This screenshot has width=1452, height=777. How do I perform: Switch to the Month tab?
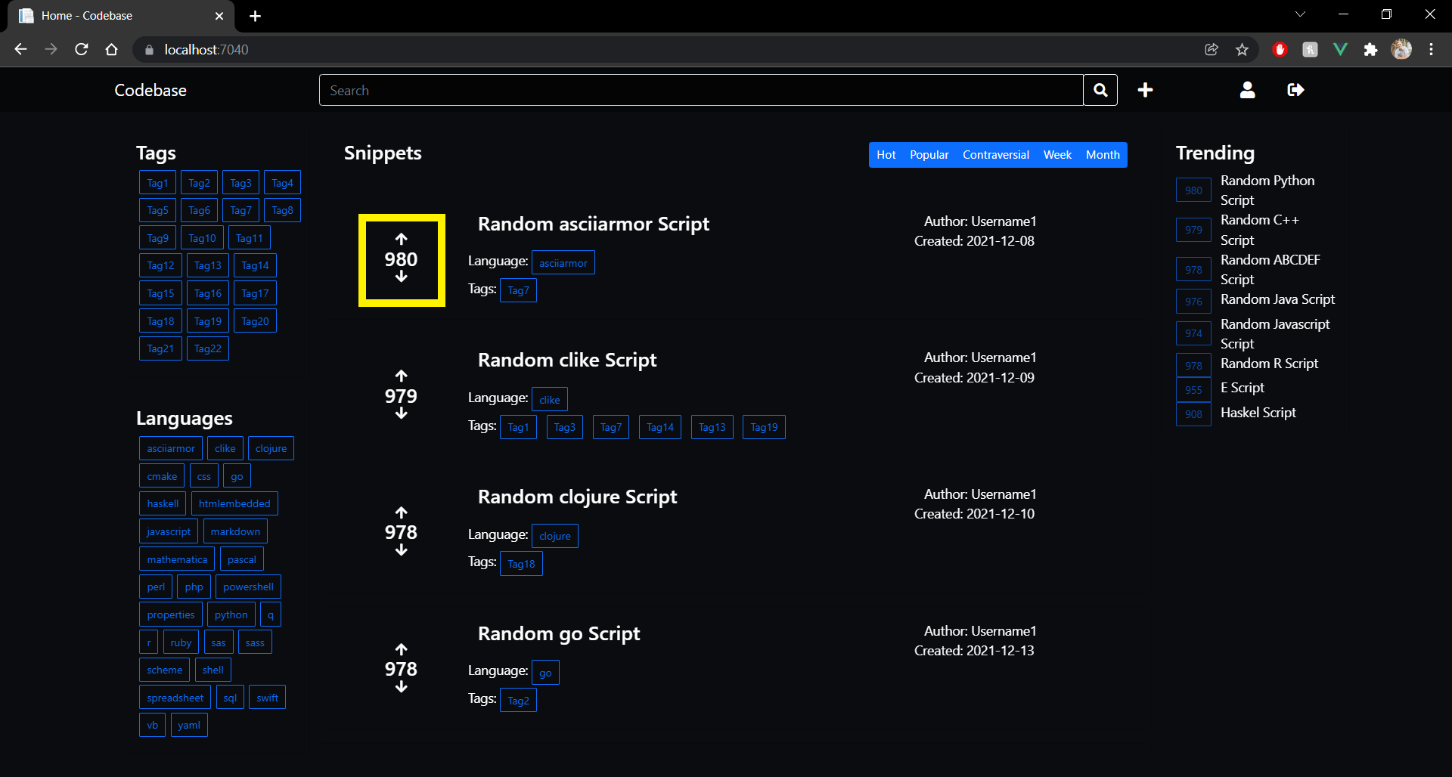(1102, 154)
